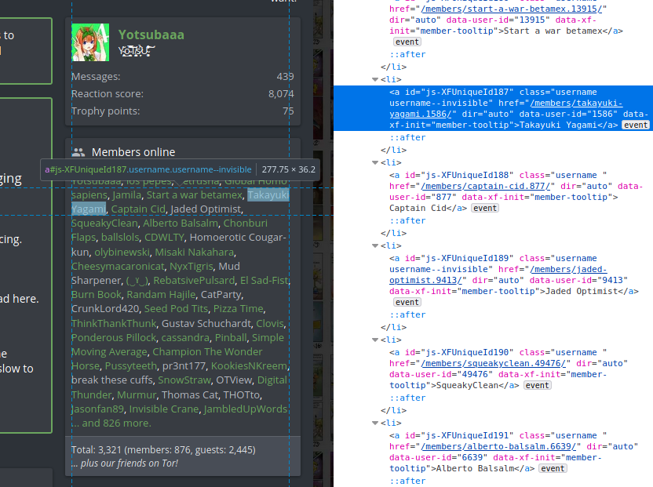Screen dimensions: 653x487
Task: Select the highlighted Takayuki Yagami anchor node
Action: point(493,108)
